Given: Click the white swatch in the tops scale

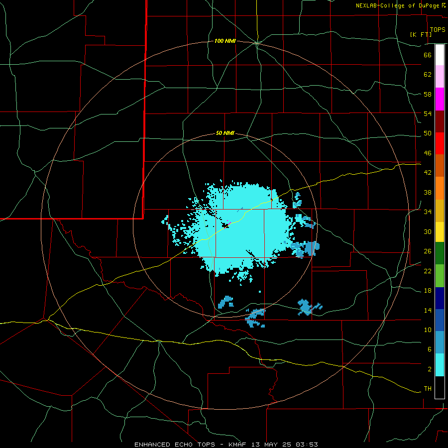Looking at the screenshot, I should point(440,55).
